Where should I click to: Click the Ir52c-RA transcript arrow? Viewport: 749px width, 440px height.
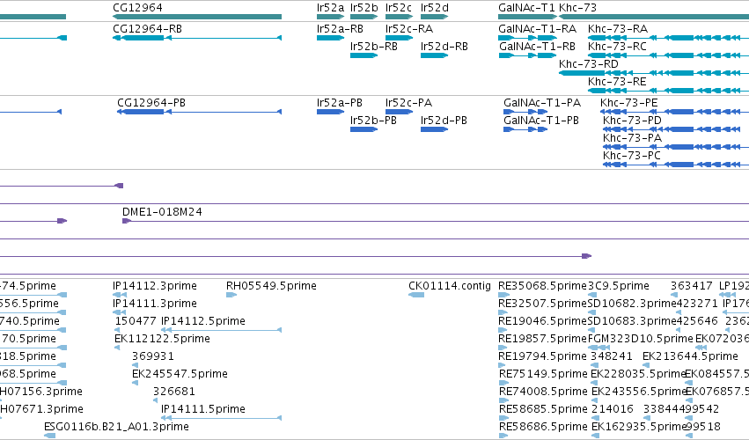coord(399,38)
